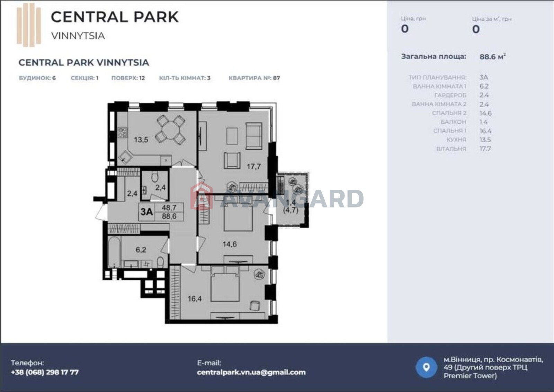
Task: Click the centralpark.vn.ua@gmail.com email address
Action: click(251, 372)
